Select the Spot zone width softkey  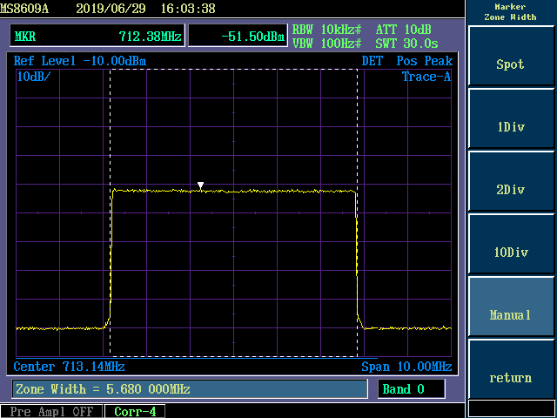pyautogui.click(x=511, y=56)
